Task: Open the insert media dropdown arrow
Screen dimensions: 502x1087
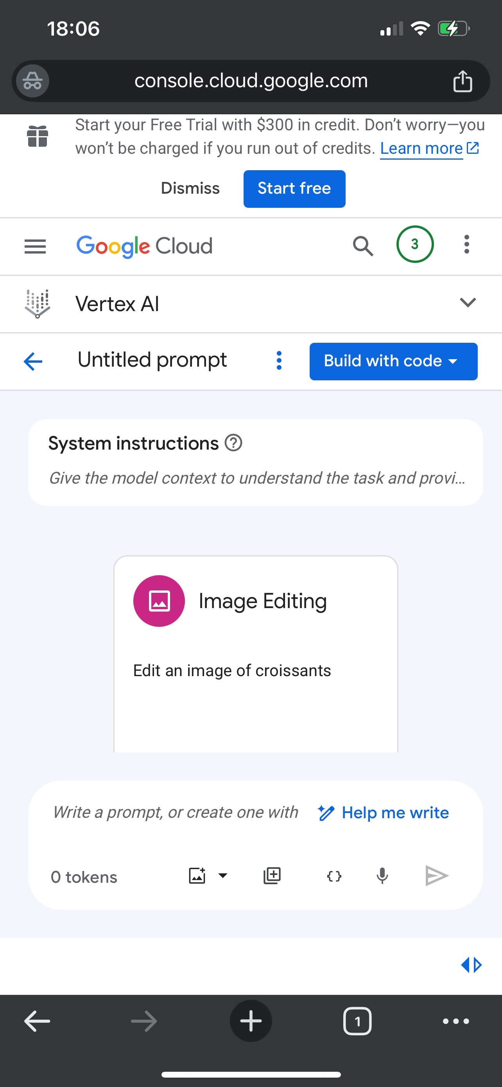Action: coord(223,876)
